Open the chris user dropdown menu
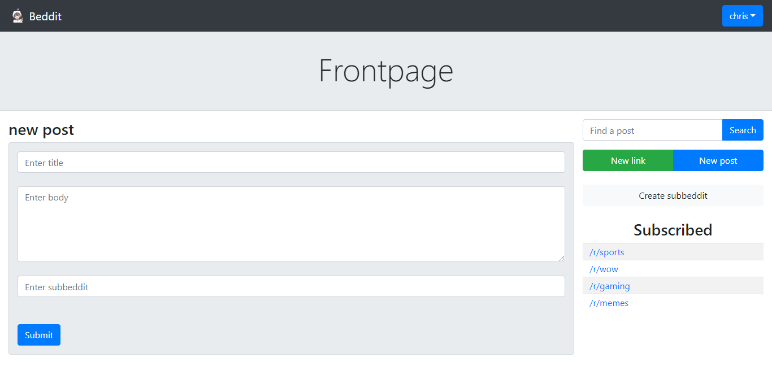The image size is (772, 371). tap(743, 16)
